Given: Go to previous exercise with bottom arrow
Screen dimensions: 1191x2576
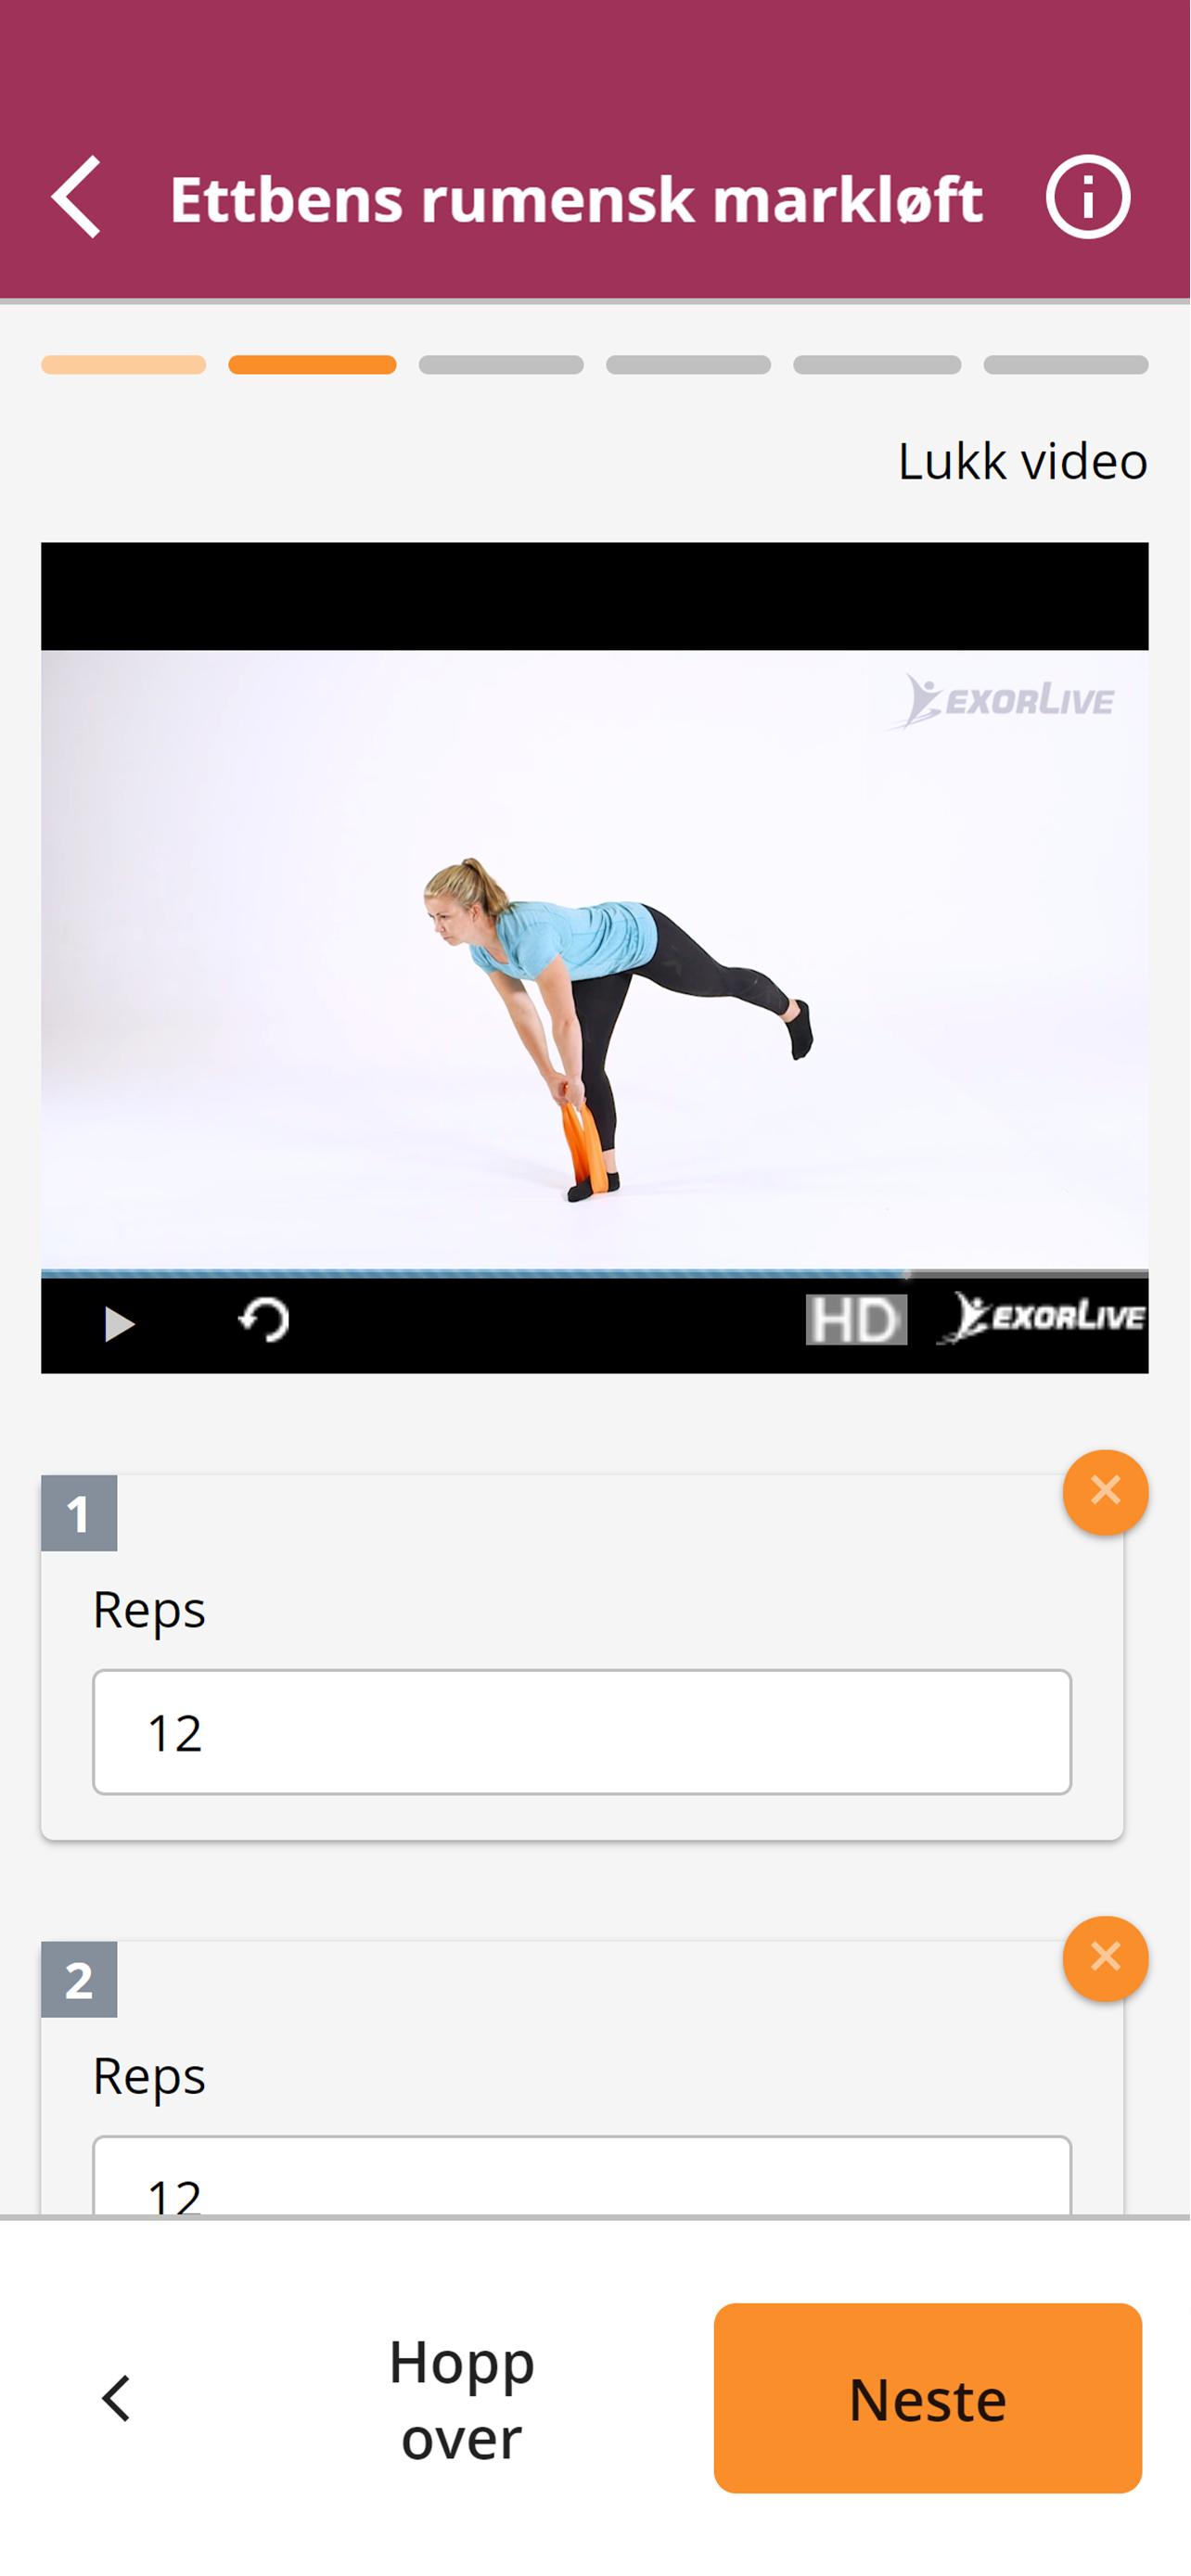Looking at the screenshot, I should coord(117,2398).
